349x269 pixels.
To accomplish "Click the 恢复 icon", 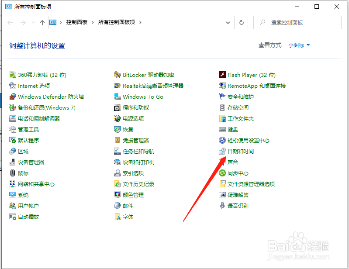I will [x=117, y=129].
